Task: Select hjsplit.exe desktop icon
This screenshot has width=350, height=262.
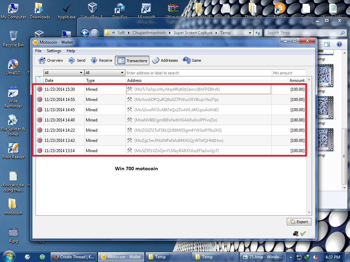Action: tap(67, 11)
